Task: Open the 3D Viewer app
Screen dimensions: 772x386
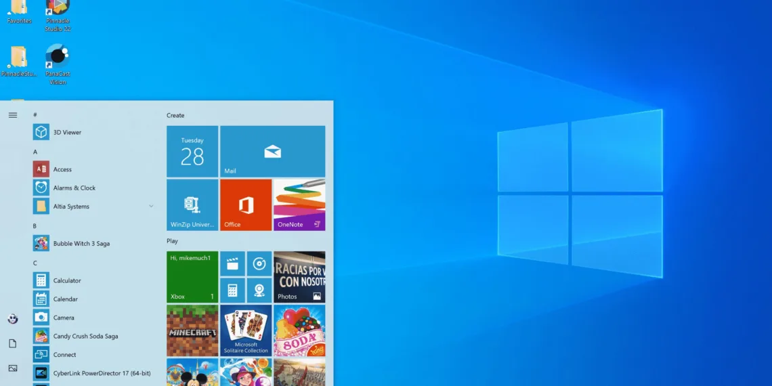Action: pyautogui.click(x=67, y=132)
